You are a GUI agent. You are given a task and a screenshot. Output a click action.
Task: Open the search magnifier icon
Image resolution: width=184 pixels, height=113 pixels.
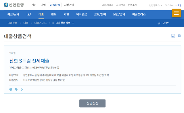click(179, 5)
